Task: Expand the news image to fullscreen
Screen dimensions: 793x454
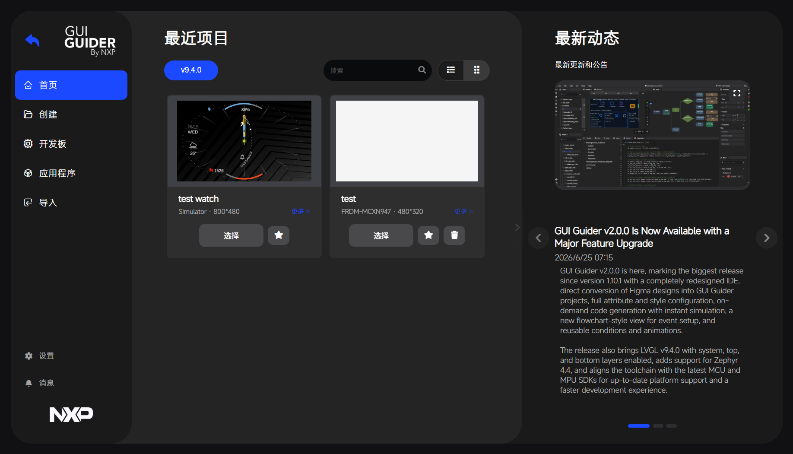Action: tap(737, 93)
